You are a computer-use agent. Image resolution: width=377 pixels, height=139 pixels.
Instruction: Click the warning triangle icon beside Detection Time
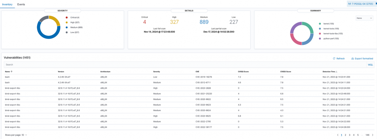click(337, 72)
